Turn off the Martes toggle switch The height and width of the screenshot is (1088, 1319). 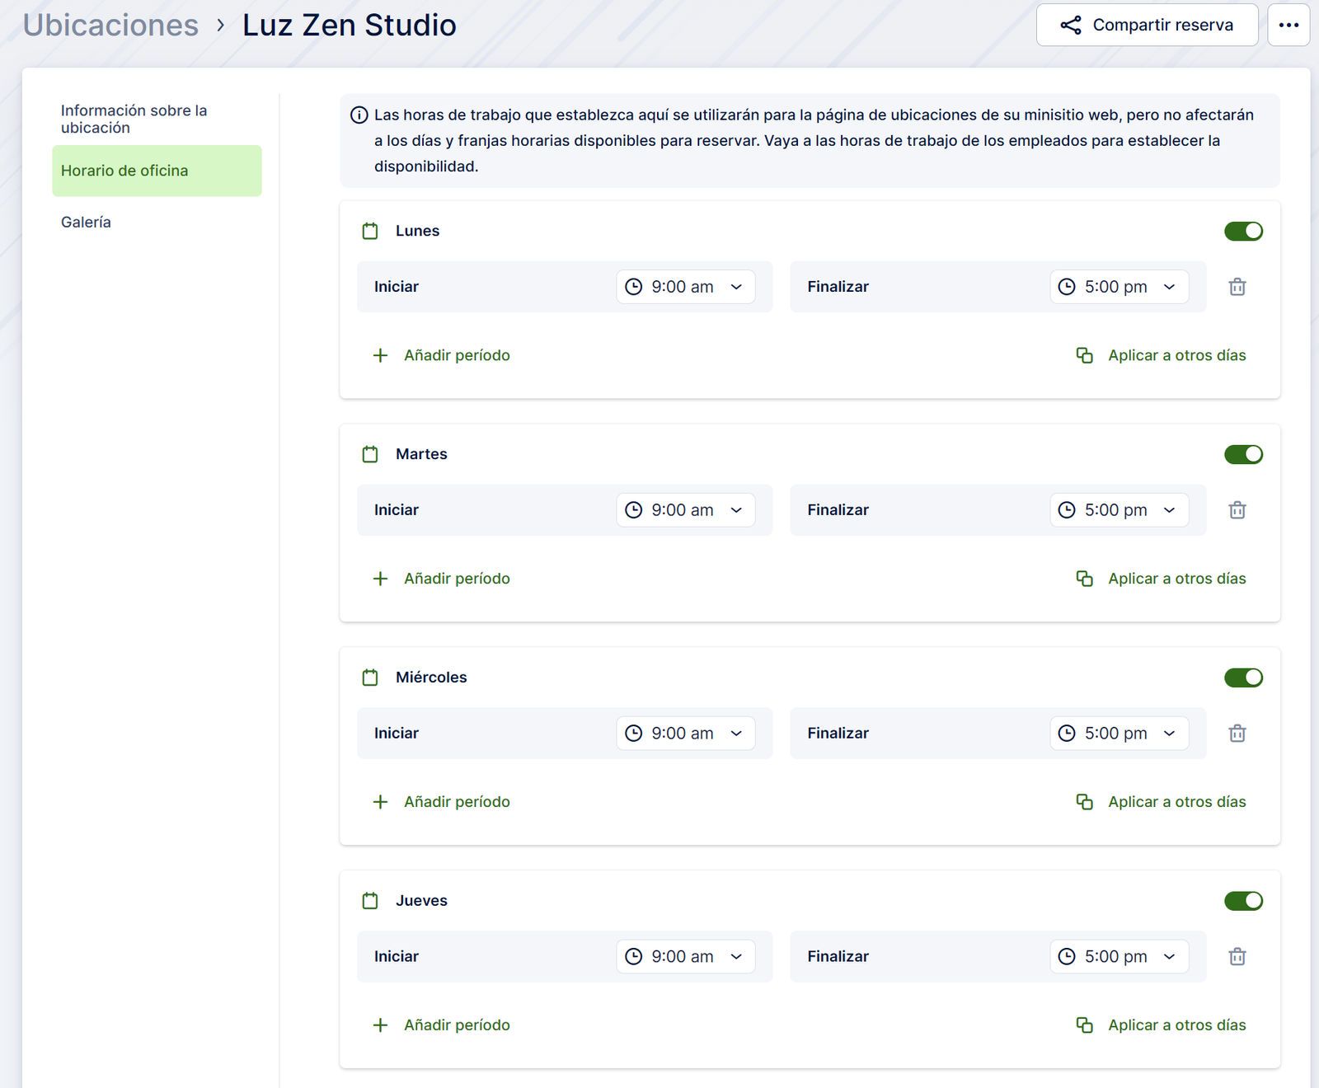pos(1243,455)
